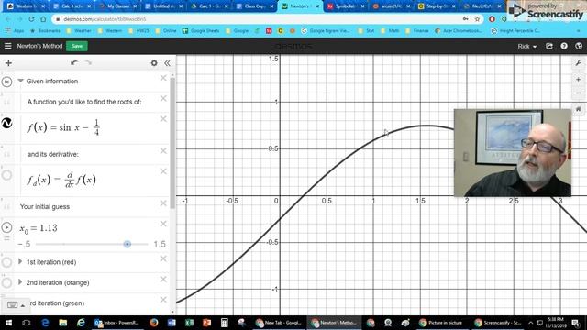Reset graph to default home view
Viewport: 587px width, 330px height.
[x=579, y=109]
